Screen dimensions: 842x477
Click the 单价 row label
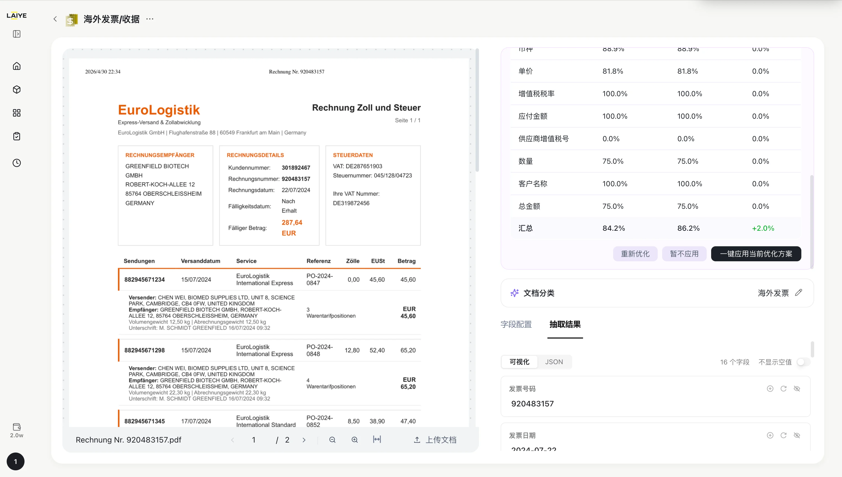pos(525,71)
